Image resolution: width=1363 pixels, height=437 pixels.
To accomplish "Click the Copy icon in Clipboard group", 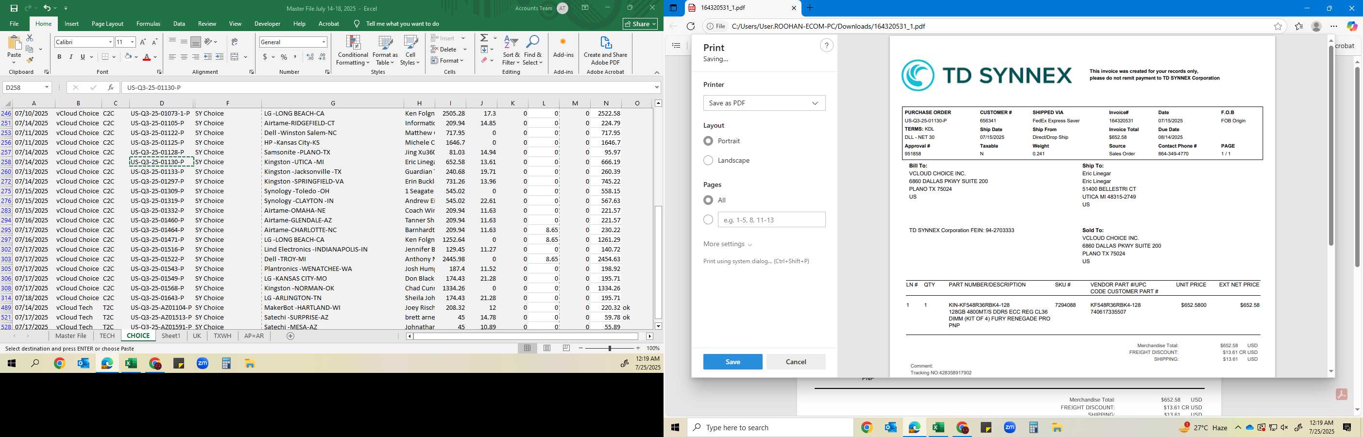I will click(x=30, y=49).
